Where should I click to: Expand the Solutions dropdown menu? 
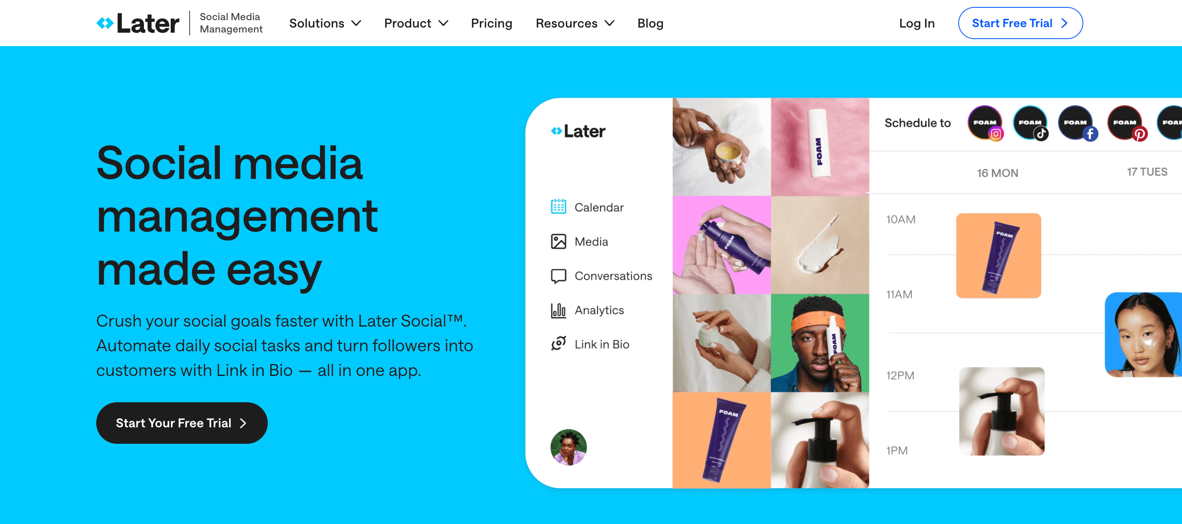[x=324, y=23]
